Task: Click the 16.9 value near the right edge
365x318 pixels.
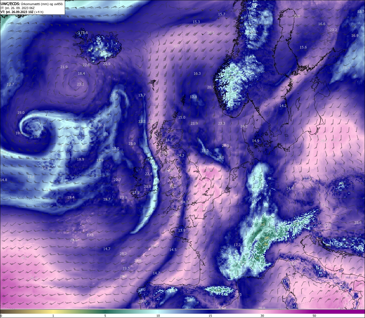Action: (355, 36)
